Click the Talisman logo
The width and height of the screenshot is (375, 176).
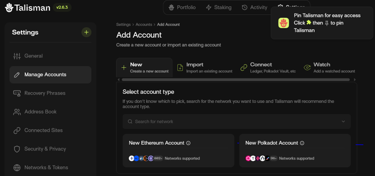28,8
